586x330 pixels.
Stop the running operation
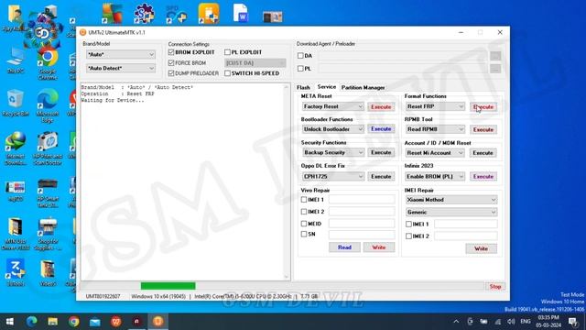[x=495, y=287]
